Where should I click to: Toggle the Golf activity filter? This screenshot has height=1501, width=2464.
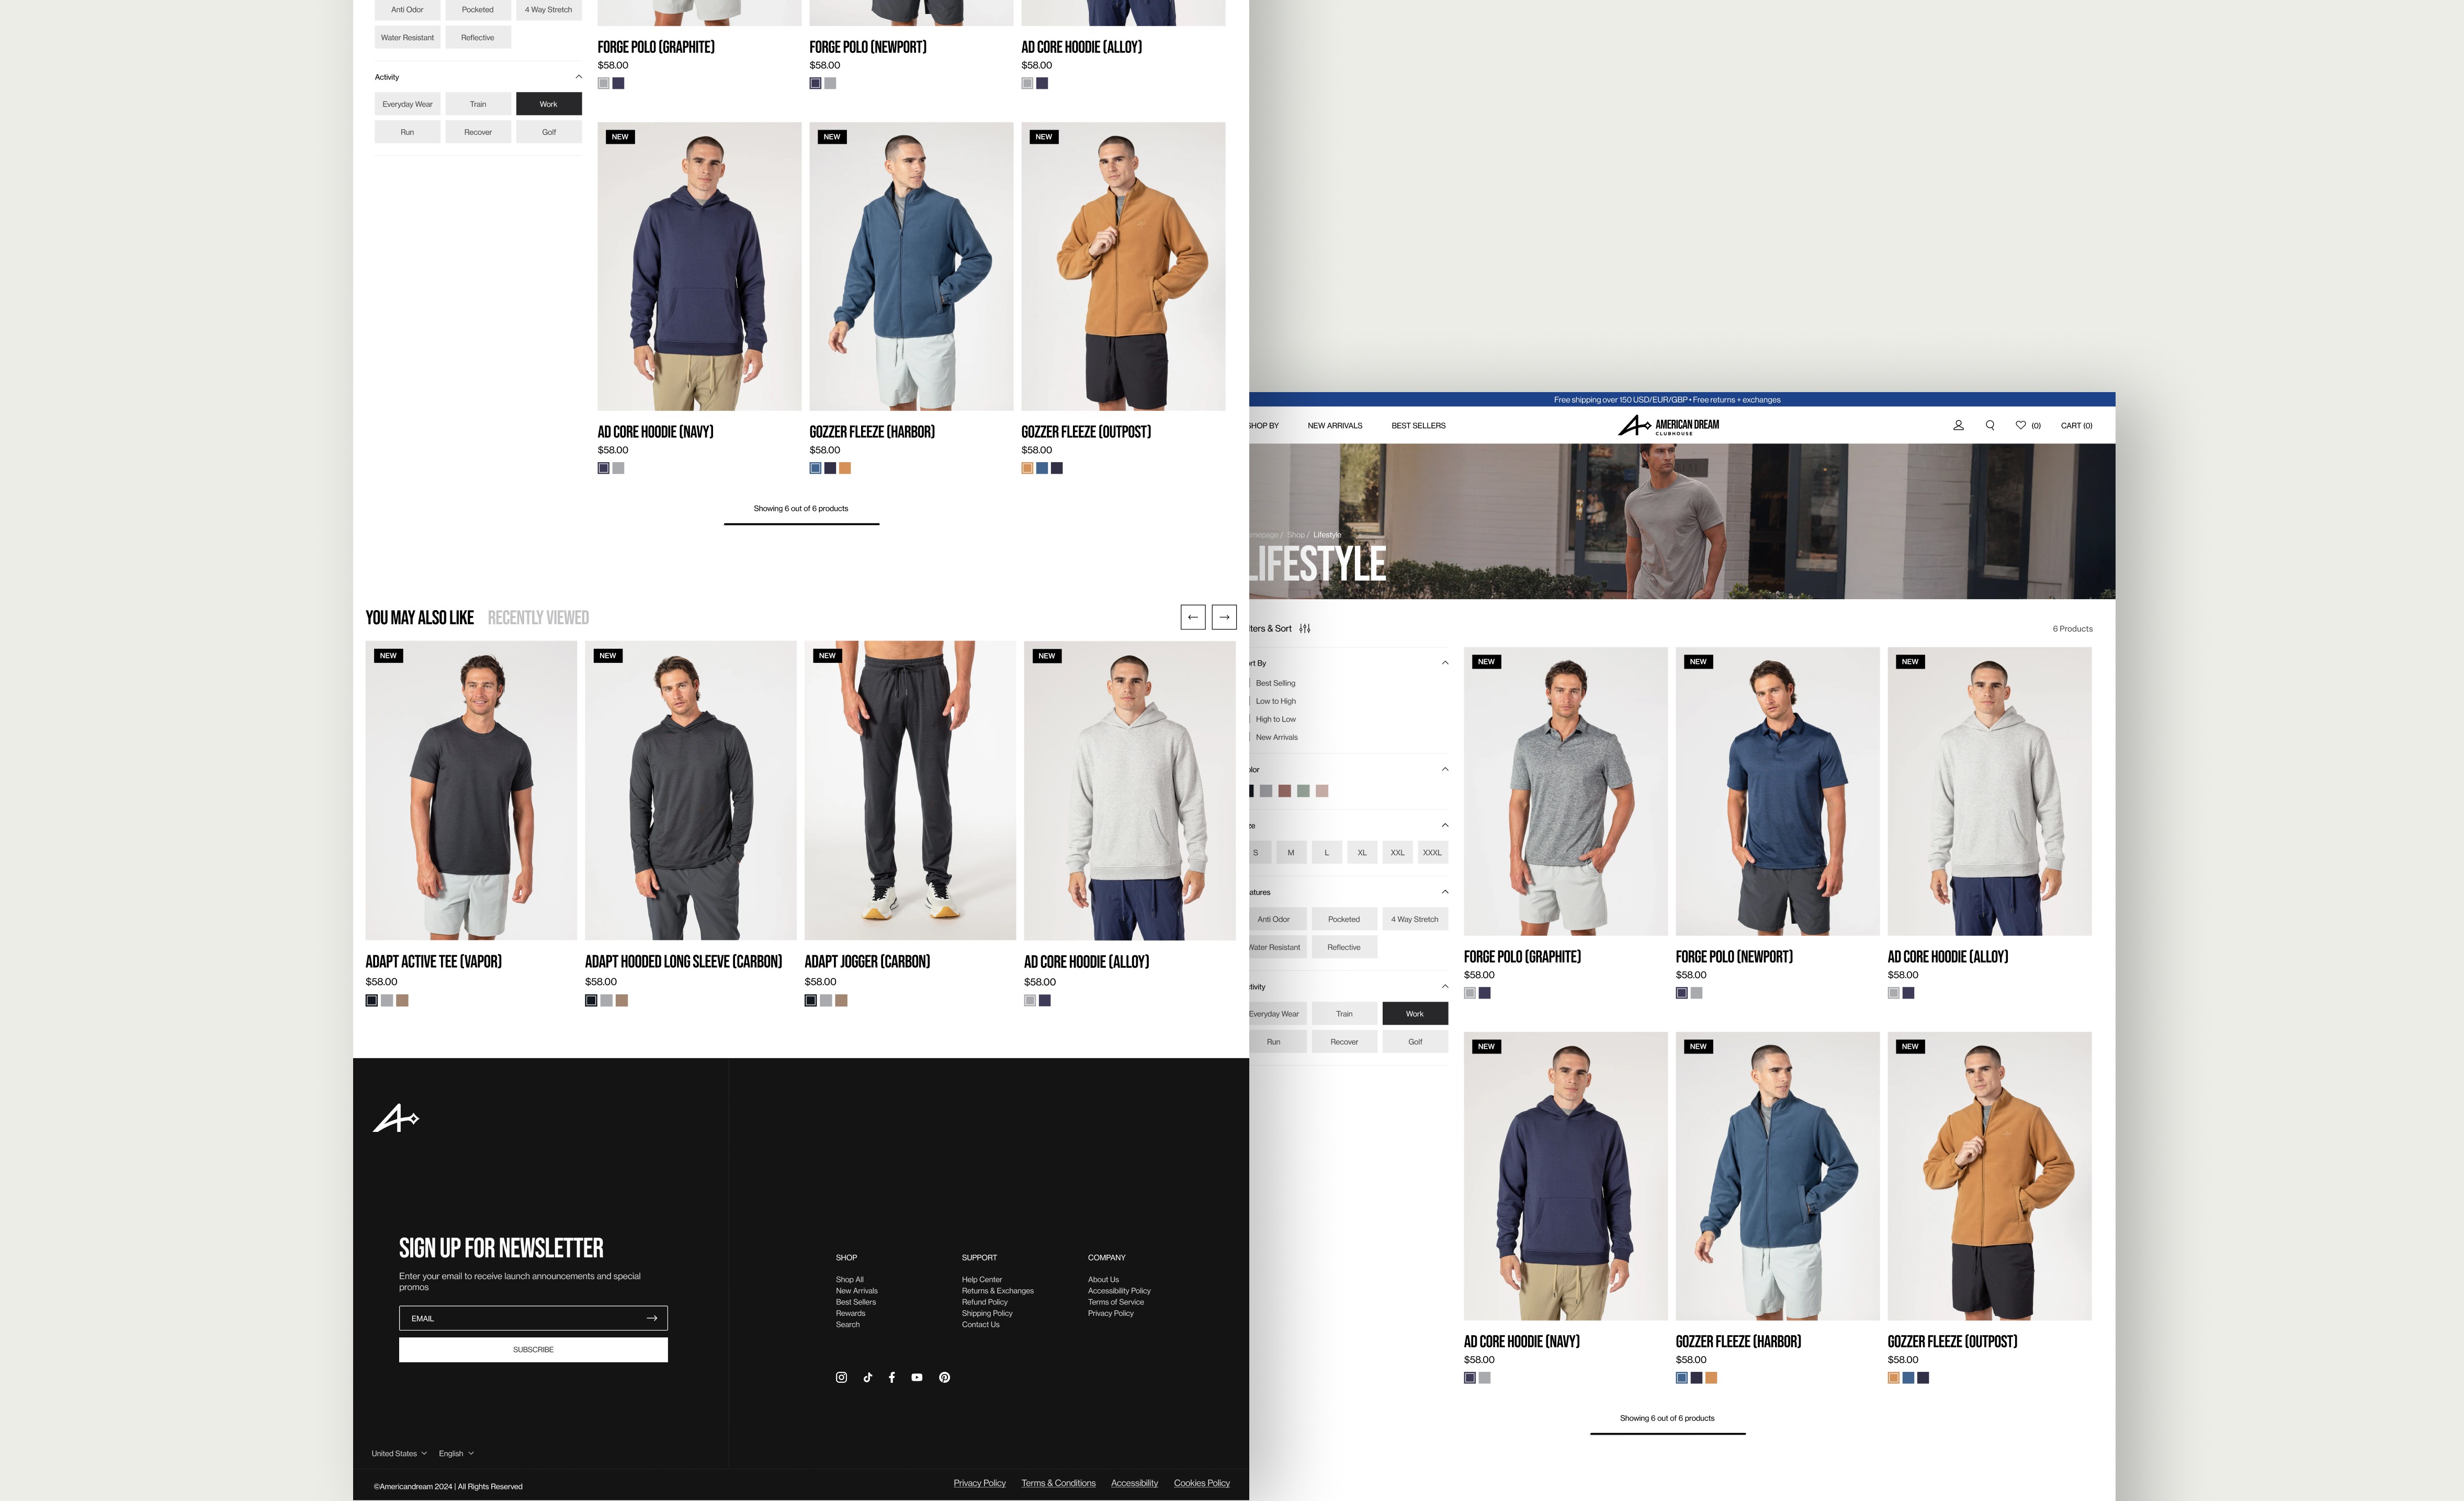[x=1414, y=1041]
